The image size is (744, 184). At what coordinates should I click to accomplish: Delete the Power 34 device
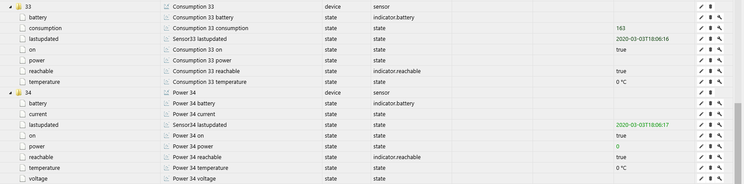710,92
